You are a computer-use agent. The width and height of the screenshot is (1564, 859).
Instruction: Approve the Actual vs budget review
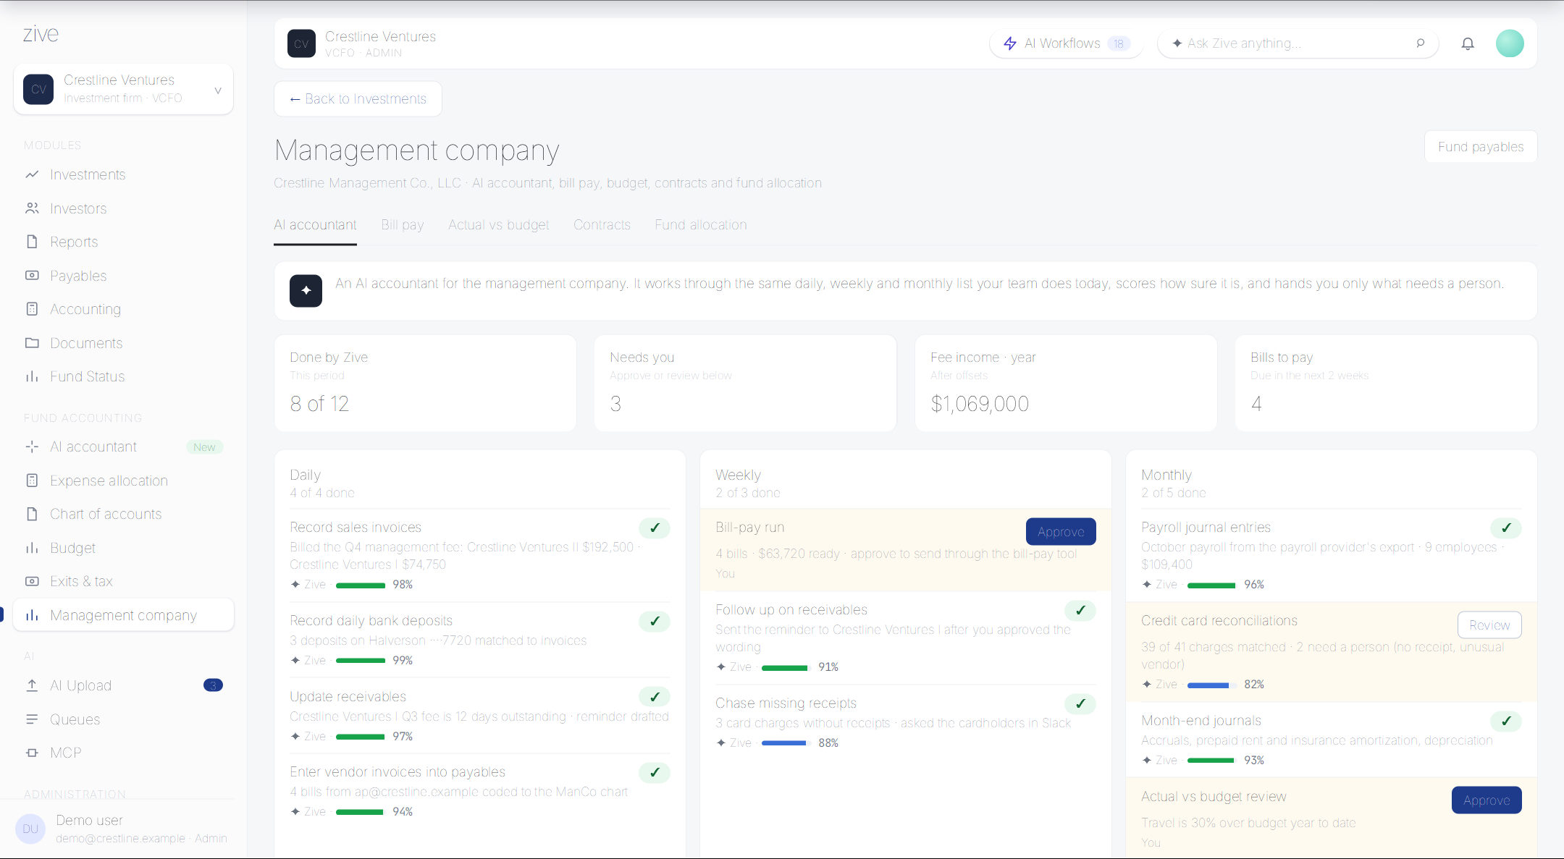pos(1487,800)
